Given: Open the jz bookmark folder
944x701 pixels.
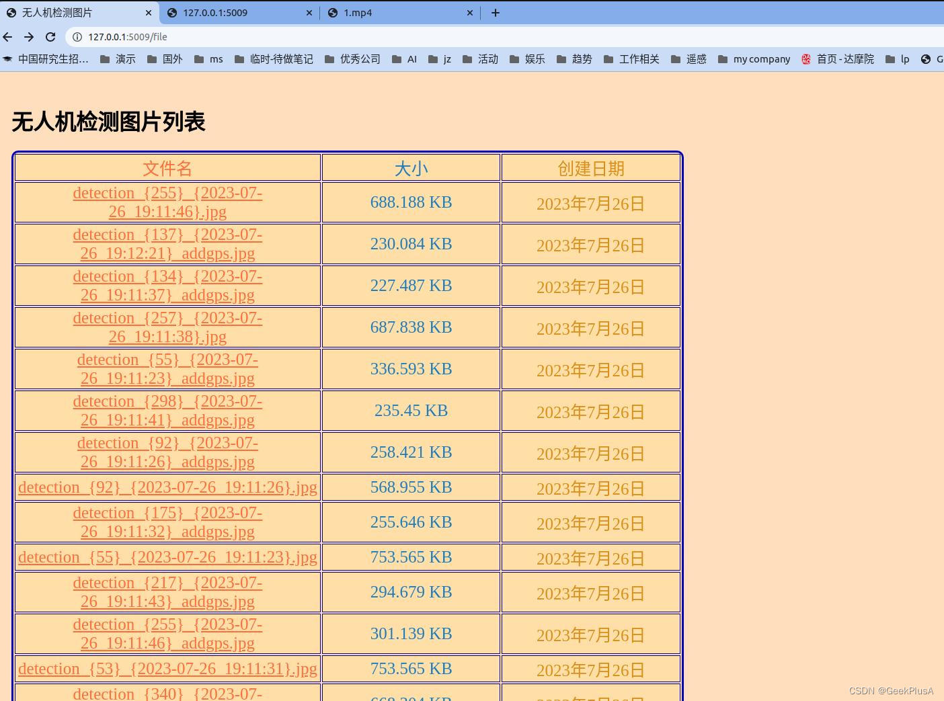Looking at the screenshot, I should tap(440, 59).
